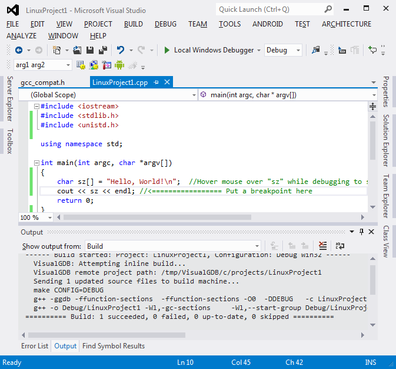The width and height of the screenshot is (396, 369).
Task: Click the 'Ln 10' status bar entry
Action: point(185,363)
